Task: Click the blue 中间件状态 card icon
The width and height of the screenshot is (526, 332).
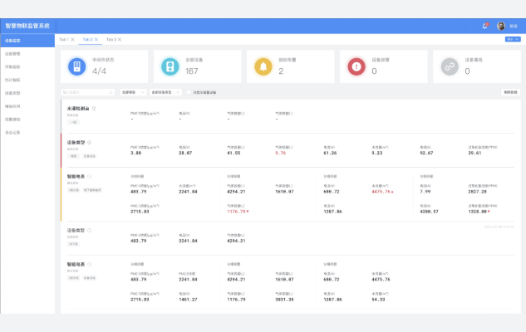Action: 76,66
